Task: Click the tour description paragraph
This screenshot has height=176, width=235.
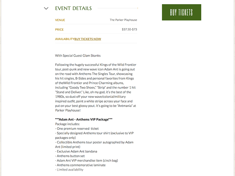Action: point(96,87)
